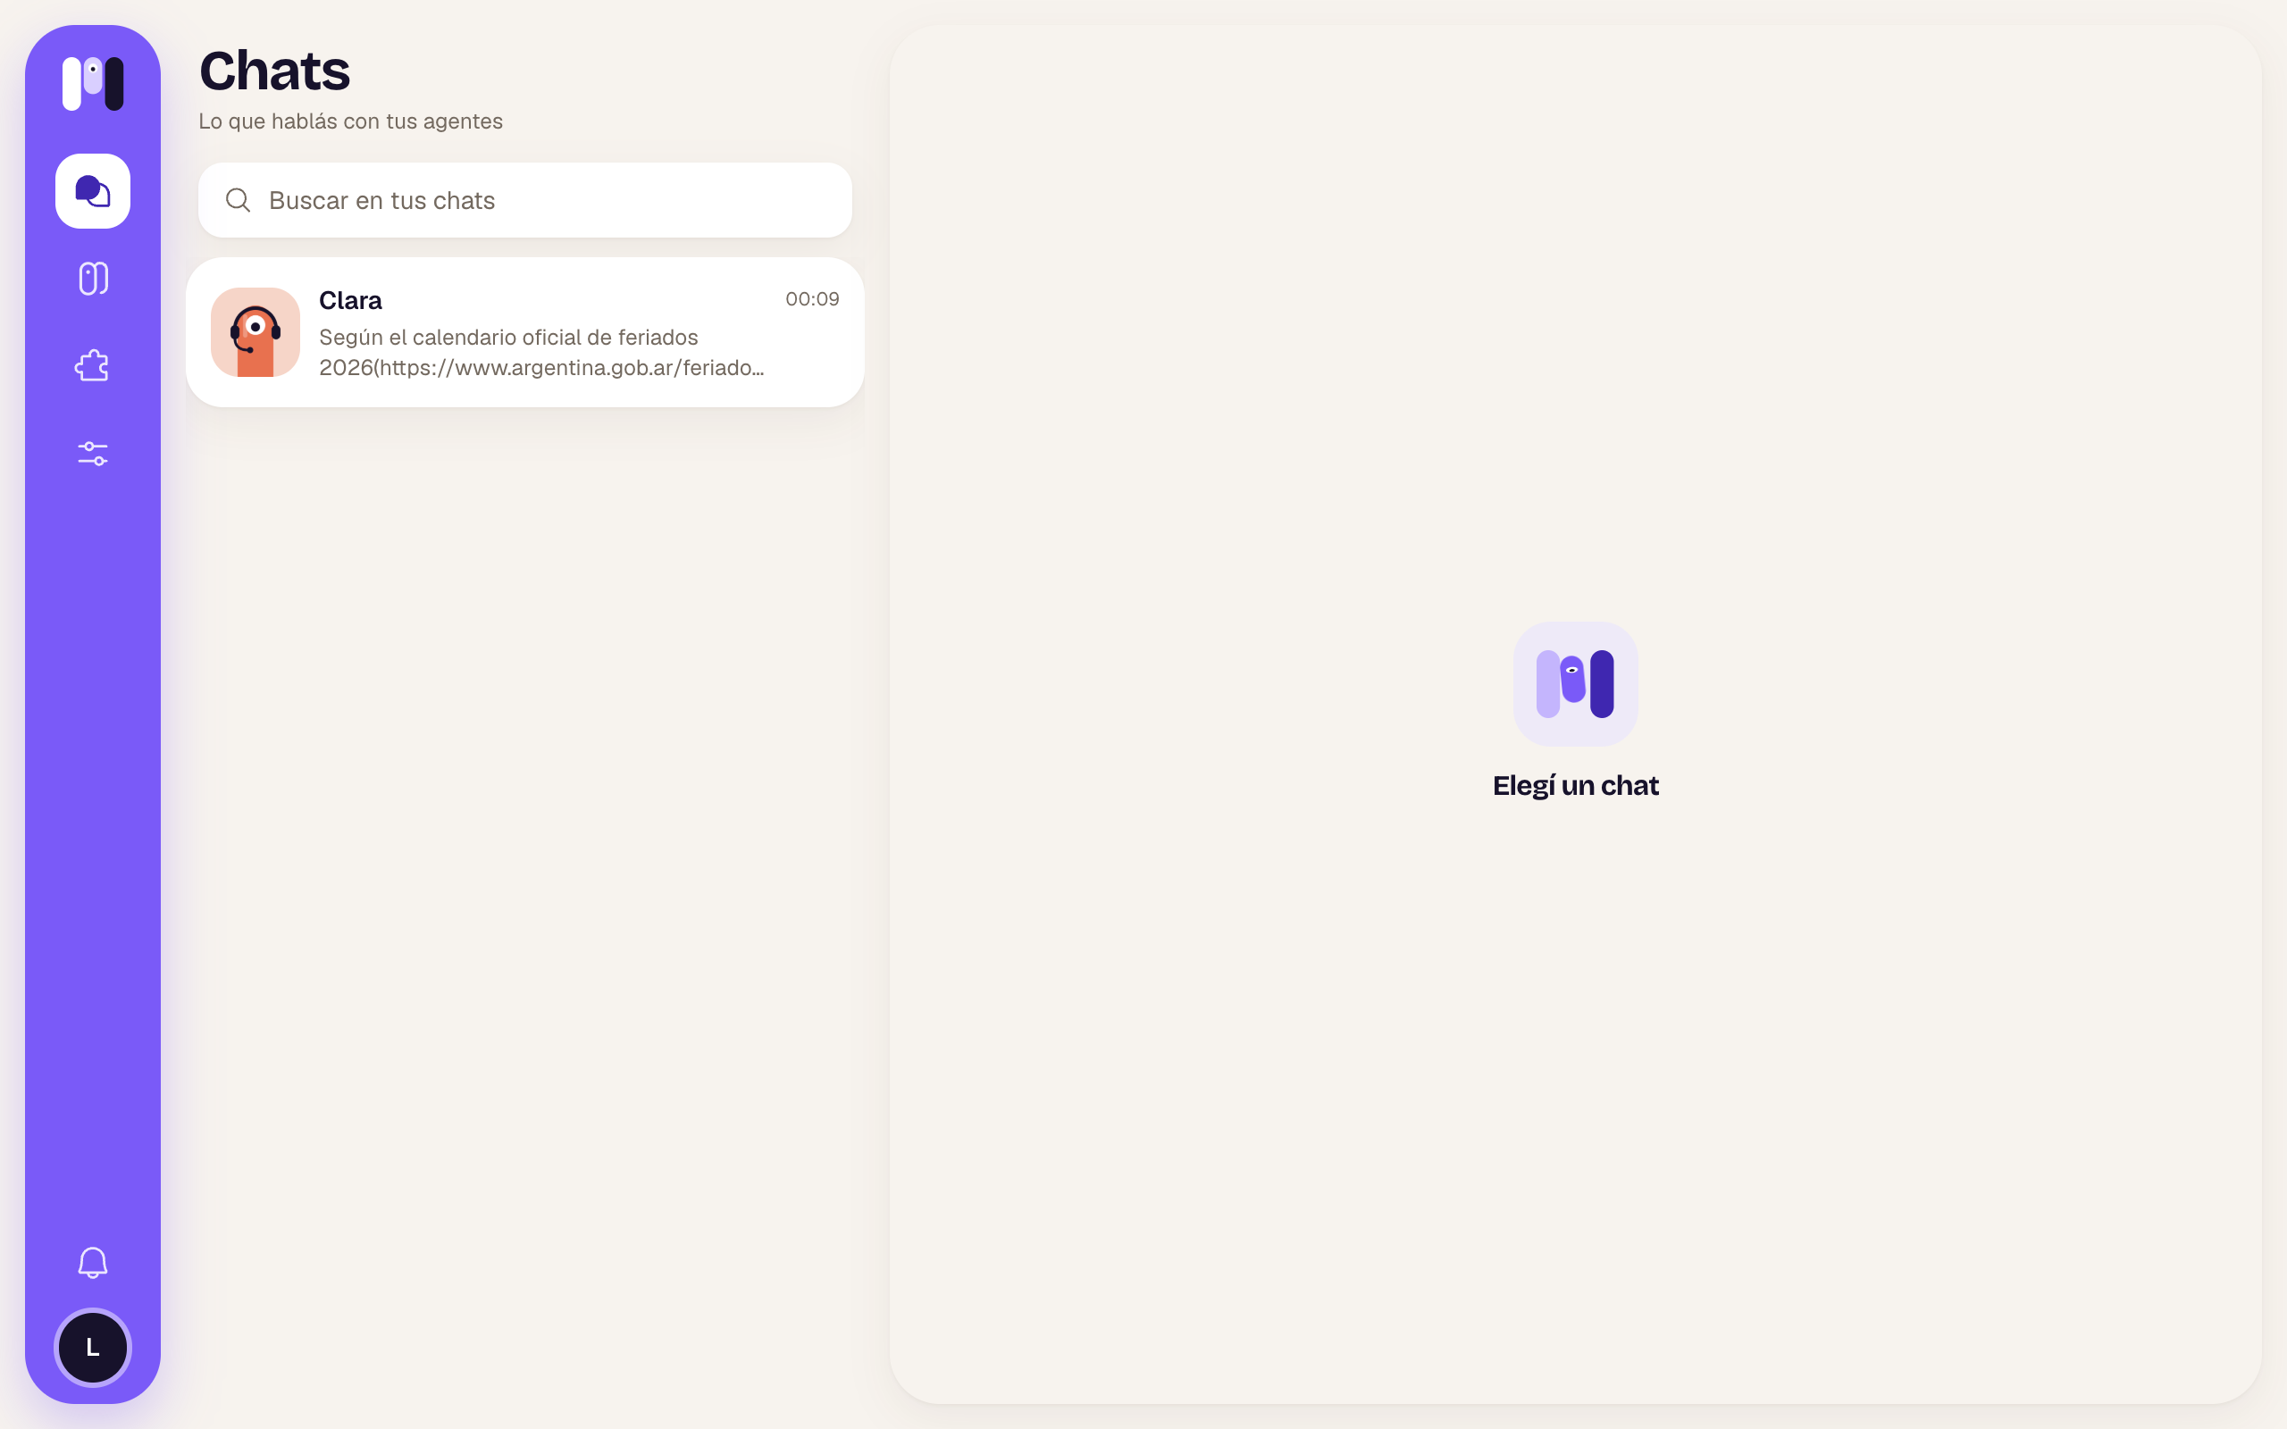The height and width of the screenshot is (1429, 2287).
Task: Focus the Buscar en tus chats field
Action: [525, 200]
